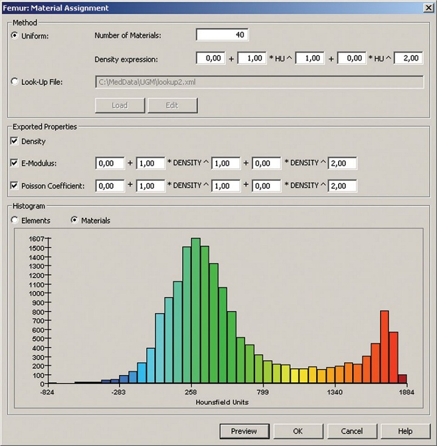The image size is (437, 446).
Task: Switch histogram to Elements view
Action: [15, 221]
